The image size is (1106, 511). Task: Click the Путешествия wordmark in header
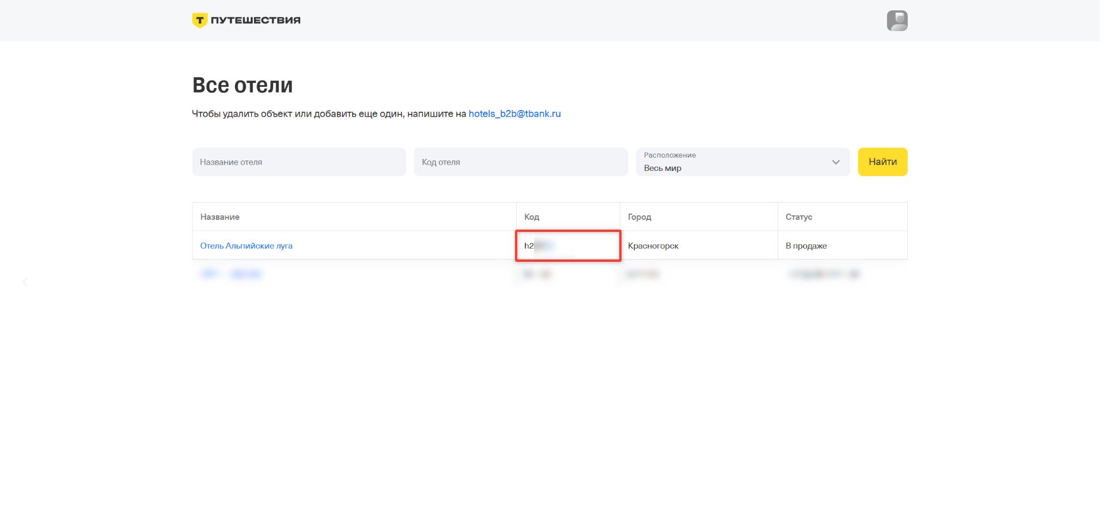tap(255, 20)
